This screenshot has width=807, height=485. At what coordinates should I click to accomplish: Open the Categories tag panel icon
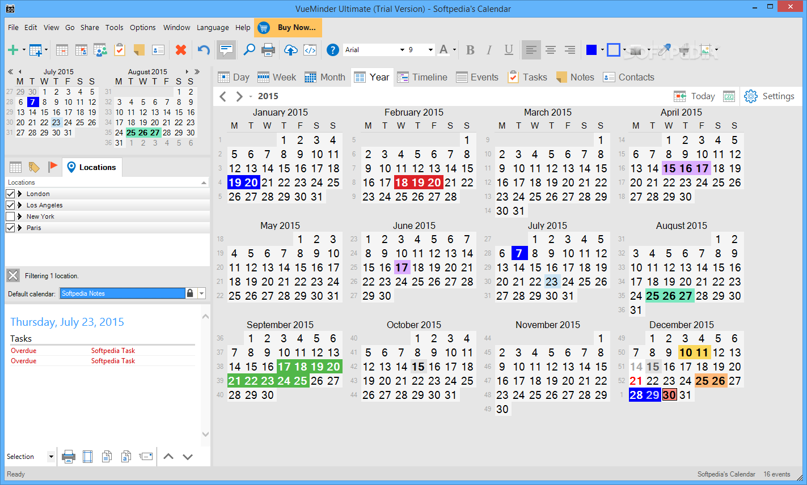(34, 167)
